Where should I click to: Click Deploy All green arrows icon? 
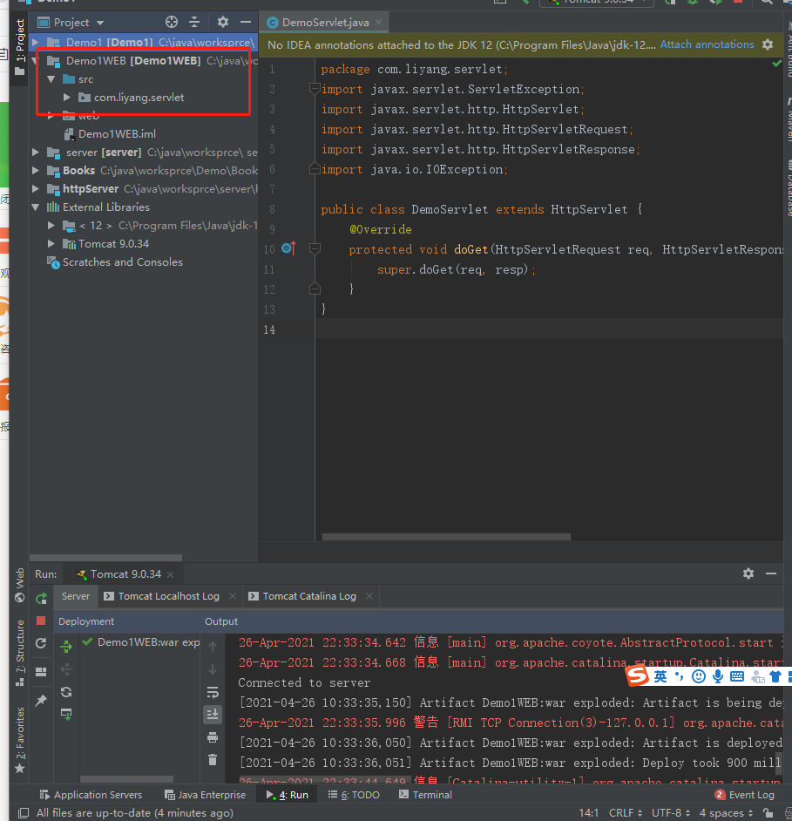(x=66, y=647)
